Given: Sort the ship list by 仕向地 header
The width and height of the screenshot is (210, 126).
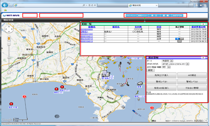Looking at the screenshot, I should click(x=138, y=27).
